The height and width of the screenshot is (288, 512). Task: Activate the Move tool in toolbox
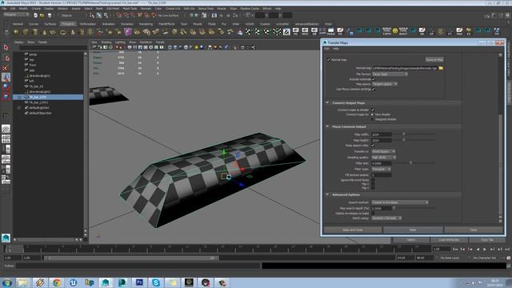[6, 78]
